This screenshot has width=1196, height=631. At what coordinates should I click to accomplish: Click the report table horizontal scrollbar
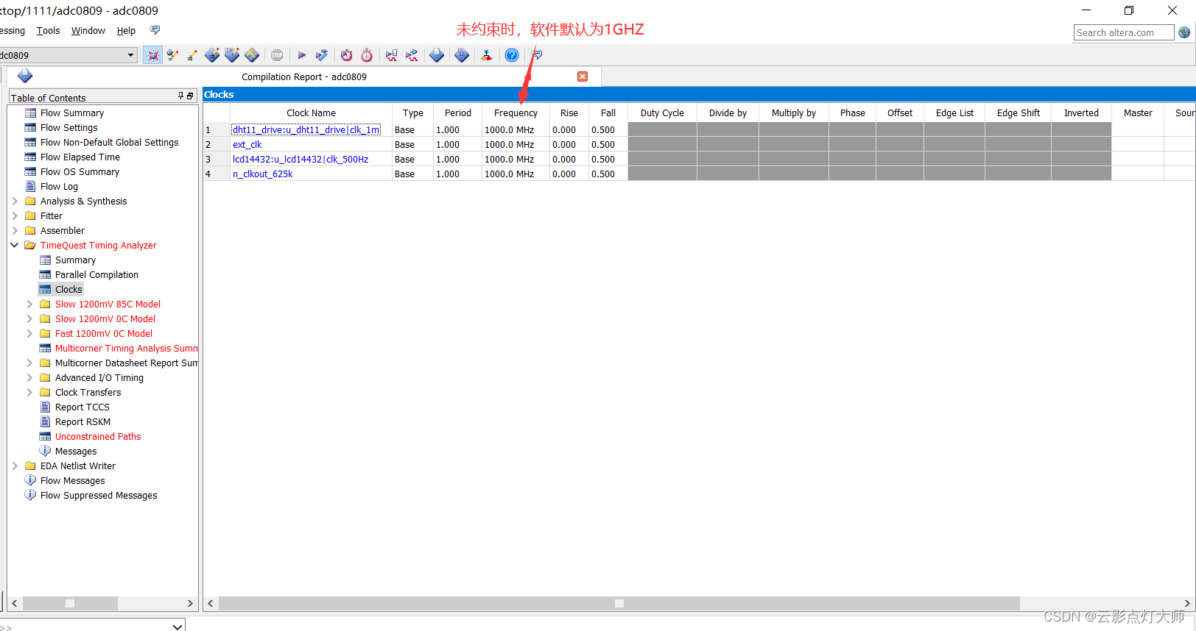pos(619,603)
